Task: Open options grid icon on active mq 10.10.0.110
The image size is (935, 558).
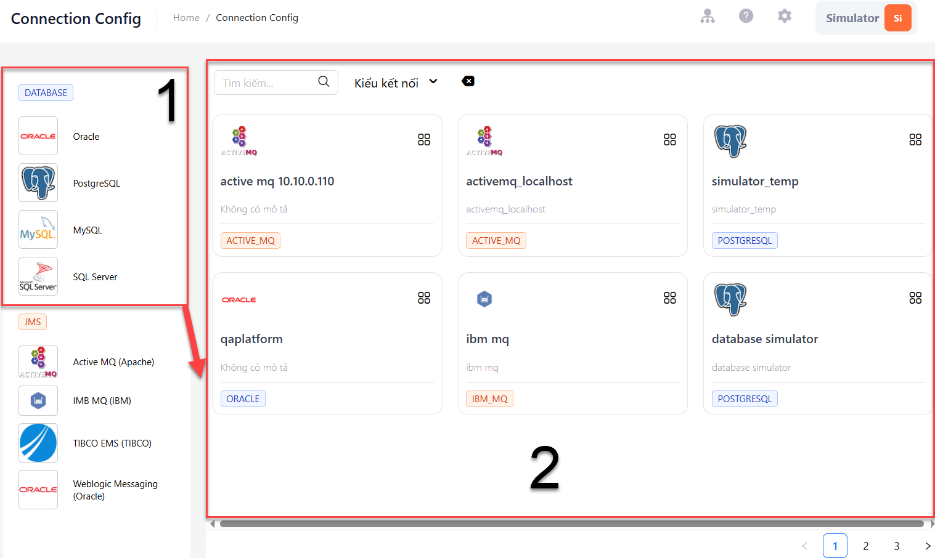Action: pos(424,140)
